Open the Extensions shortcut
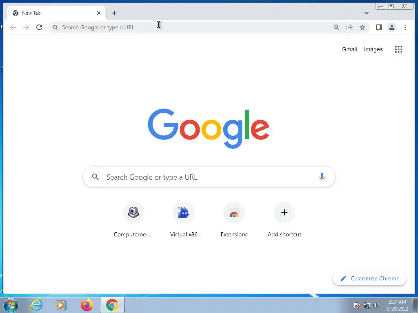 (234, 220)
